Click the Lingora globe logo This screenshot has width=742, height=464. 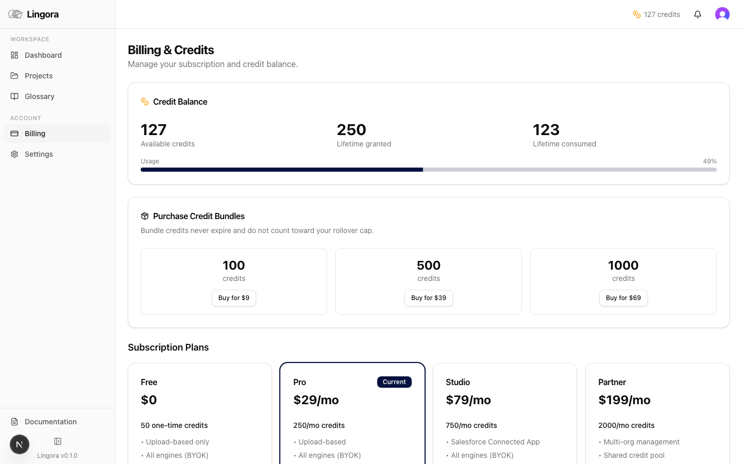(15, 14)
